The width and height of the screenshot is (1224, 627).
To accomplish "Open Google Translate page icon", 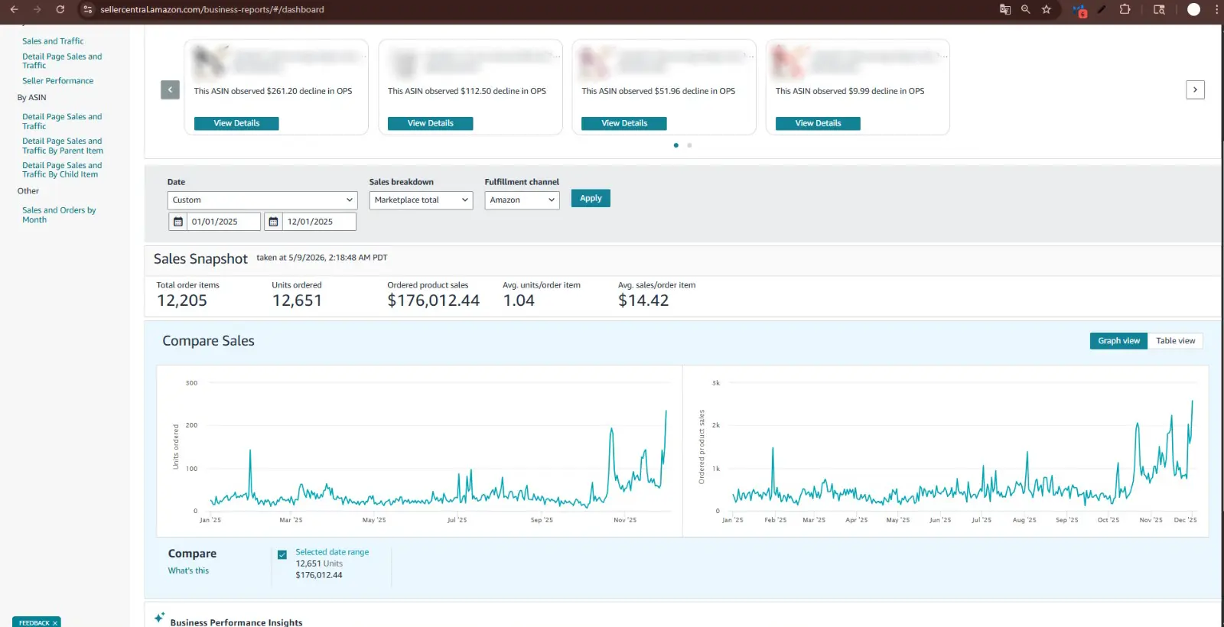I will pyautogui.click(x=1004, y=9).
